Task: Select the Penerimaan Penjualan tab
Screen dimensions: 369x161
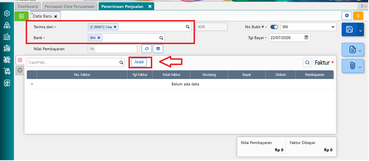Action: (122, 6)
